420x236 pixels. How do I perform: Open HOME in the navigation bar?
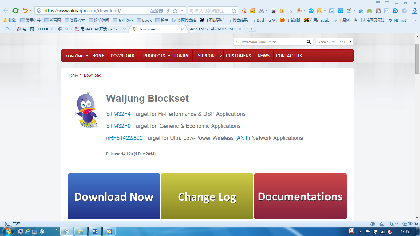98,56
